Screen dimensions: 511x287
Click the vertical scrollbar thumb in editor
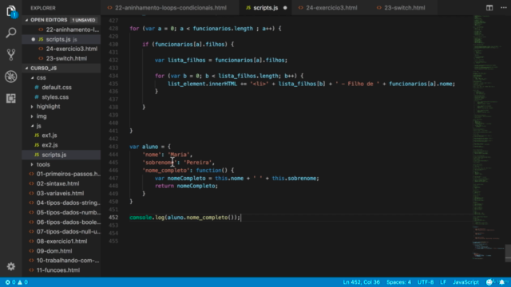[508, 253]
